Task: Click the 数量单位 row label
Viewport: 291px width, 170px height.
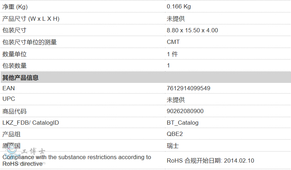Action: [14, 54]
